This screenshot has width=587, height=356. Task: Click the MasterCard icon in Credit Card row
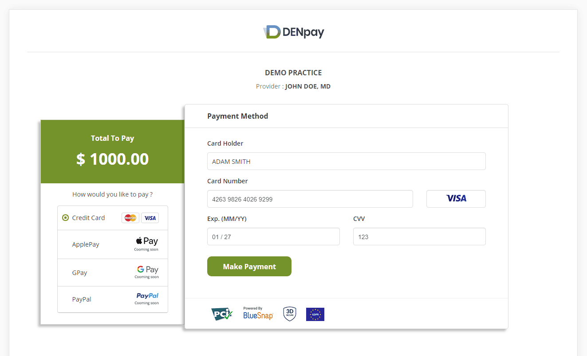pos(130,218)
